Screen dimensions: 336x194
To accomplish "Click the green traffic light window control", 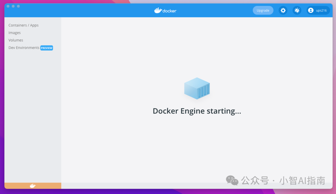I will pyautogui.click(x=18, y=6).
